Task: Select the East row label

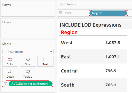Action: (x=66, y=57)
